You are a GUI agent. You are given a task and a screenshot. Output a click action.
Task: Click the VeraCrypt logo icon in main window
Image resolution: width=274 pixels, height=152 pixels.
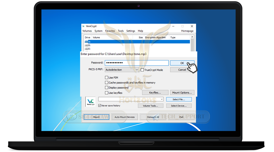[90, 102]
